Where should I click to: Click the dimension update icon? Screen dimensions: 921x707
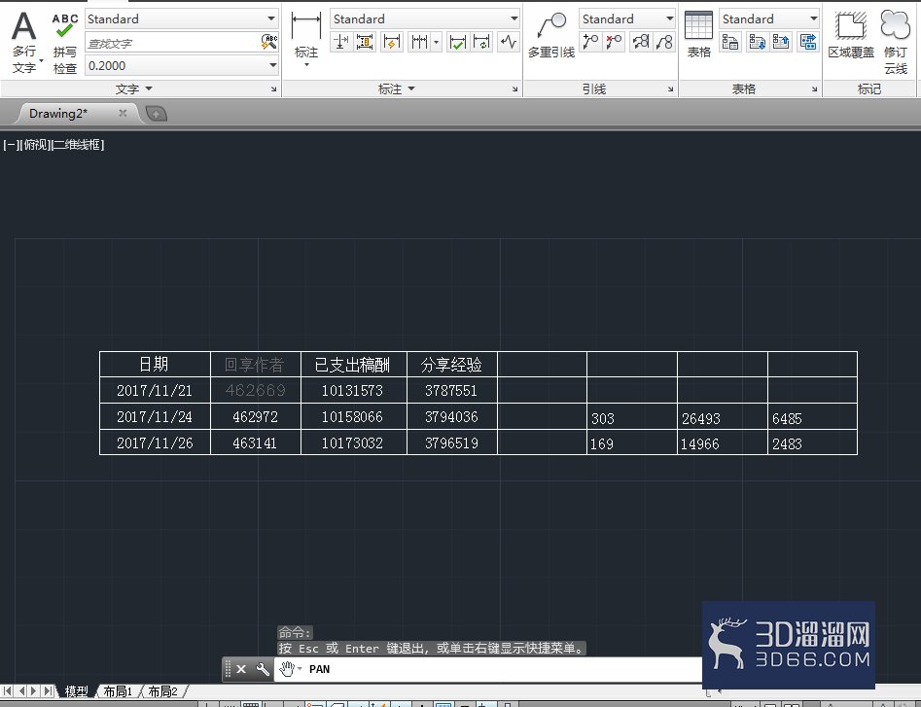click(481, 42)
